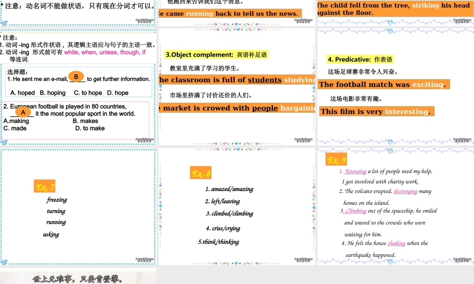Select line 'waiting for him.'
Screen dimensions: 474x284
(363, 234)
